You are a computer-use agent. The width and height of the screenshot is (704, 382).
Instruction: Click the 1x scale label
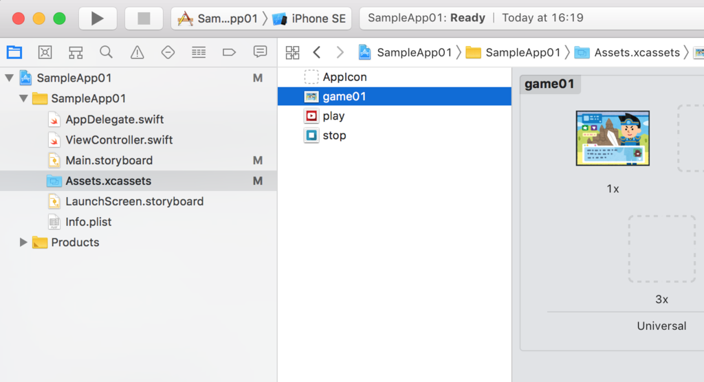click(x=613, y=189)
